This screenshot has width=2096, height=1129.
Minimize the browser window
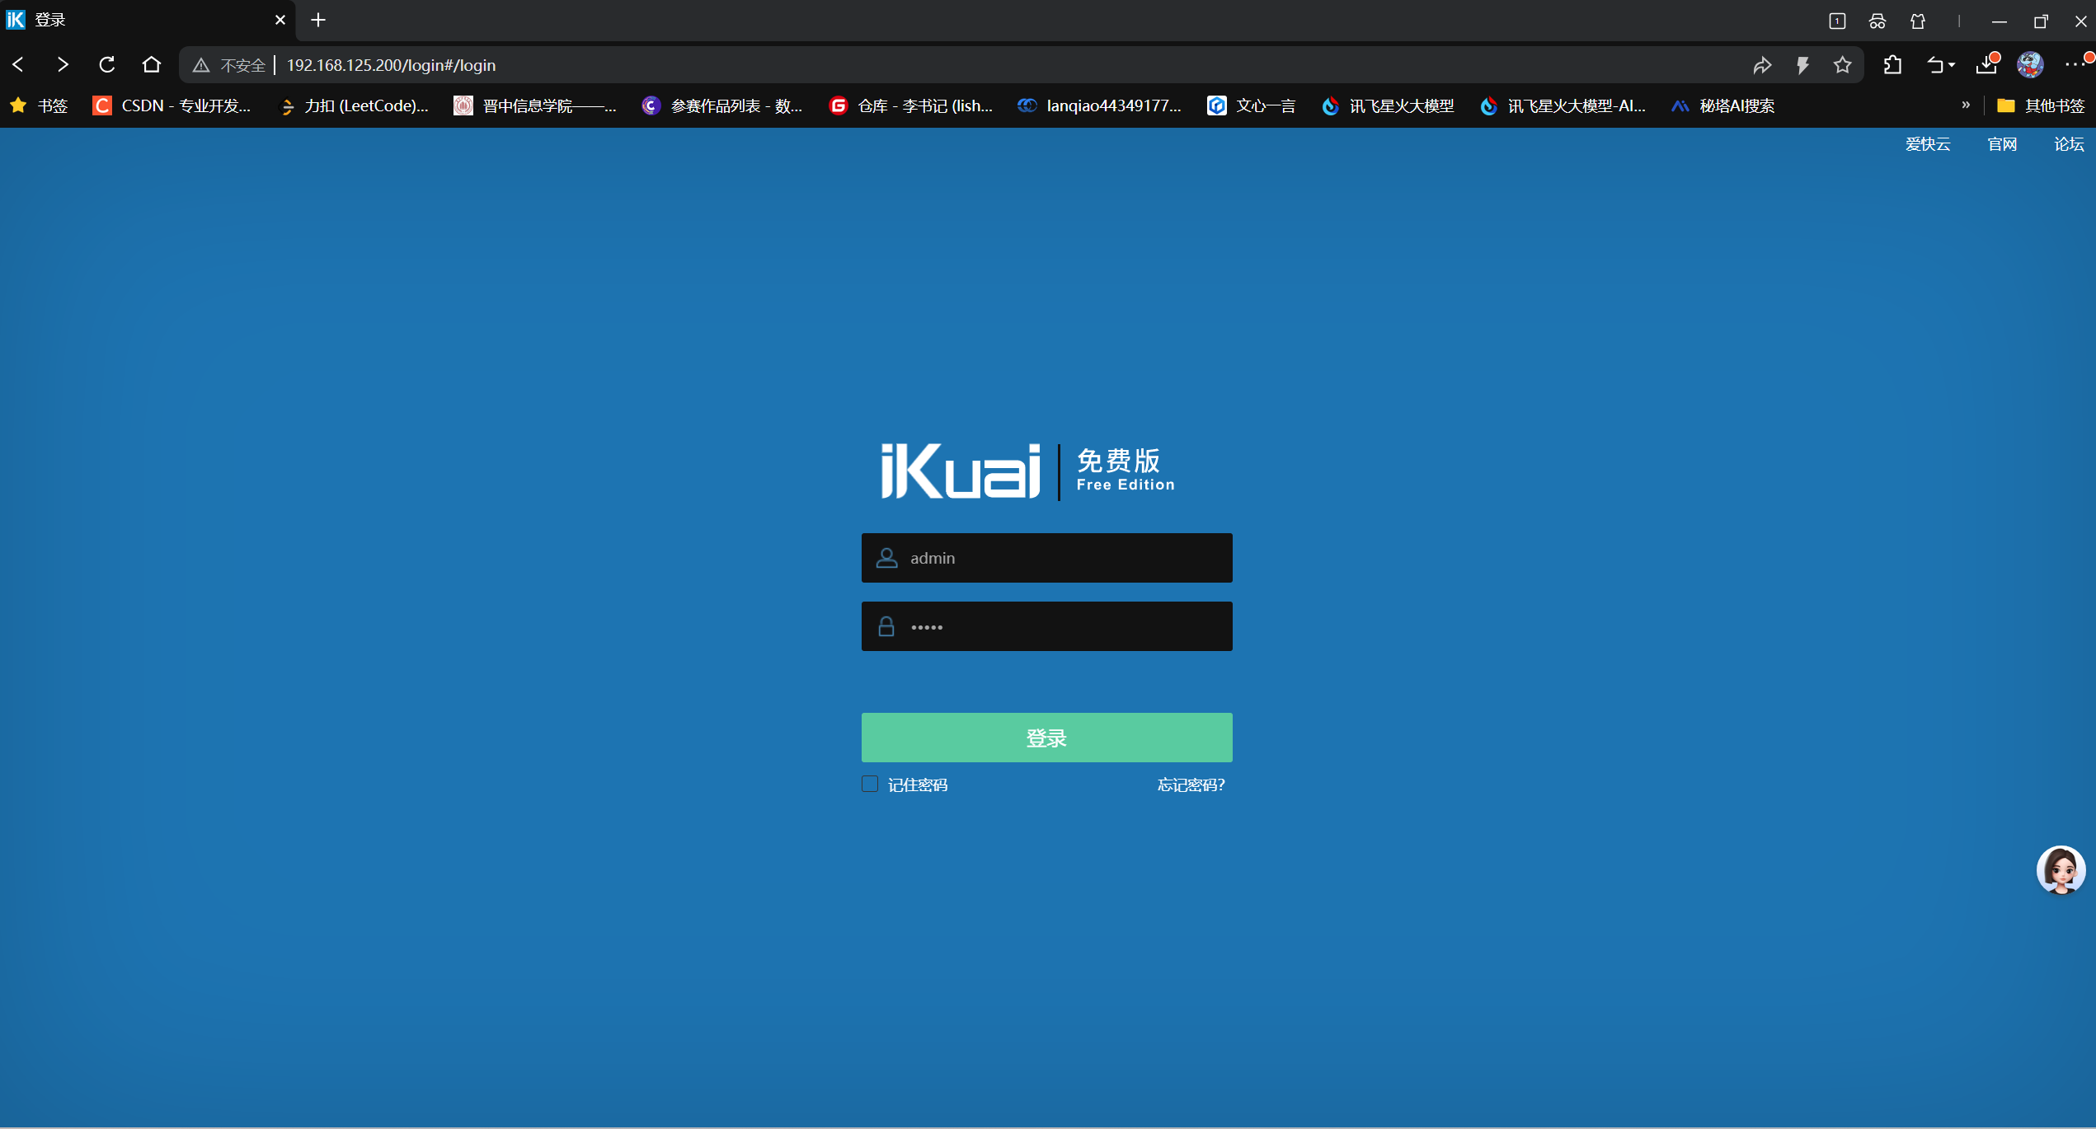coord(1999,21)
